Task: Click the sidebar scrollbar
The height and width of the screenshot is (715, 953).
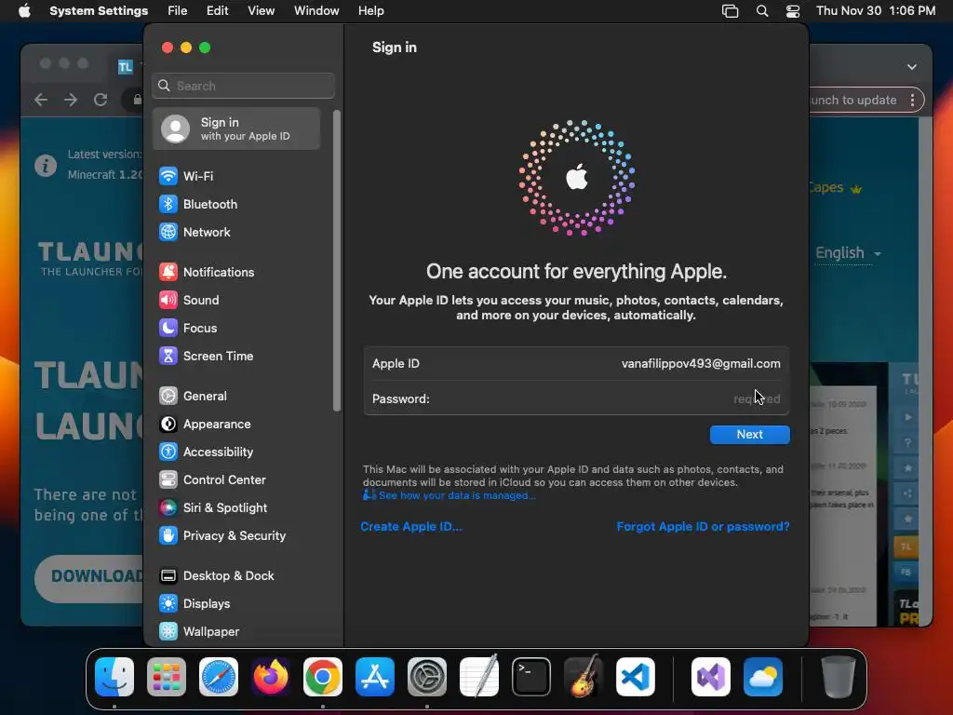Action: click(x=337, y=261)
